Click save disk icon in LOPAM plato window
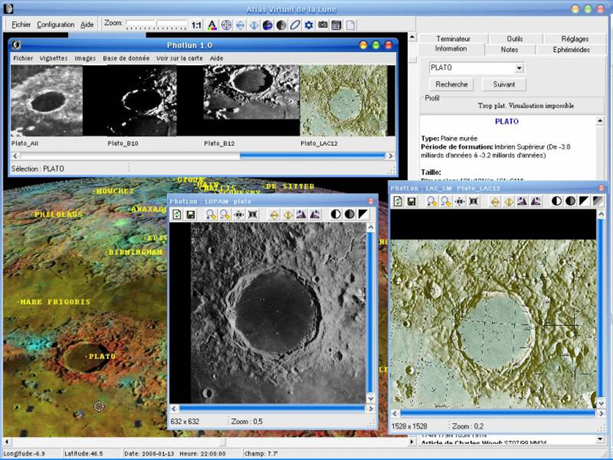613x460 pixels. click(191, 215)
